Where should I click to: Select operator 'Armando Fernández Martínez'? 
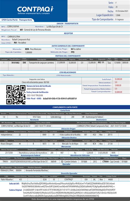pyautogui.click(x=37, y=170)
